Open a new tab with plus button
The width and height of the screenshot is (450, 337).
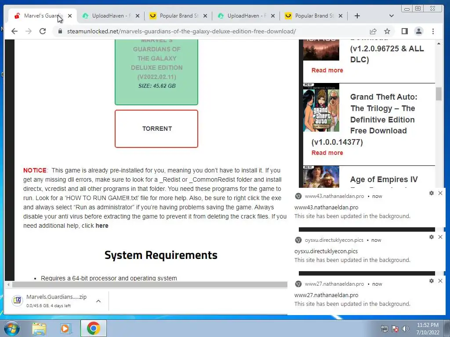[x=357, y=16]
